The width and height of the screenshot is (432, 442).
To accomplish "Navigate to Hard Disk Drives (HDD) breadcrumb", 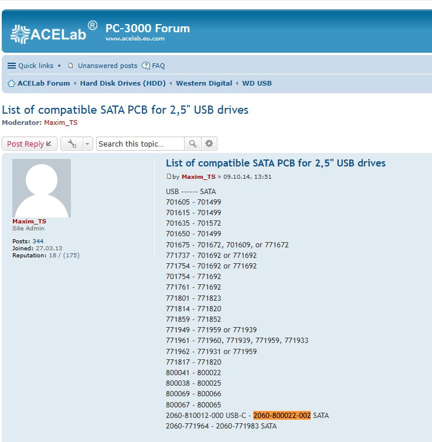I will click(x=123, y=83).
